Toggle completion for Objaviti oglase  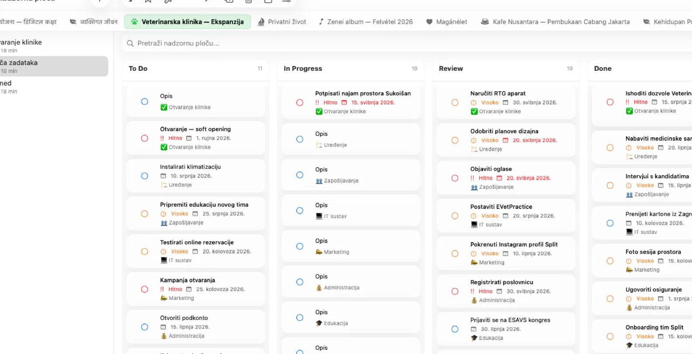click(x=455, y=178)
